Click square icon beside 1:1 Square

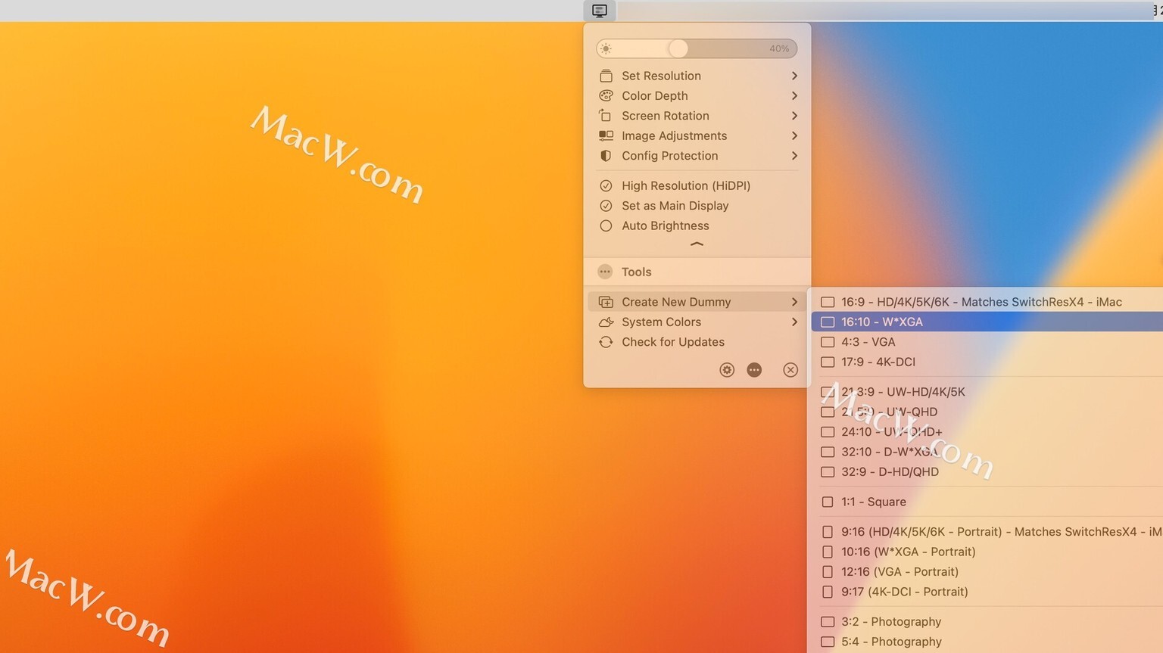[828, 502]
